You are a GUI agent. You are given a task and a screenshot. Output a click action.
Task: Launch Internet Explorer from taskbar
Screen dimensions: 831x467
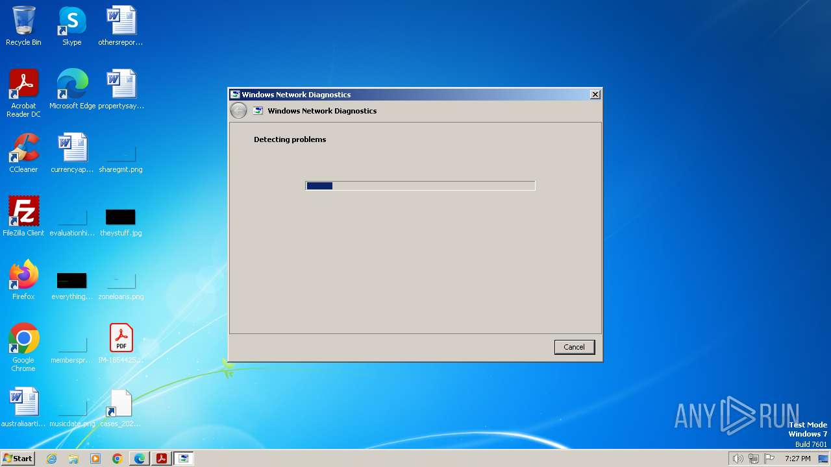[x=51, y=459]
